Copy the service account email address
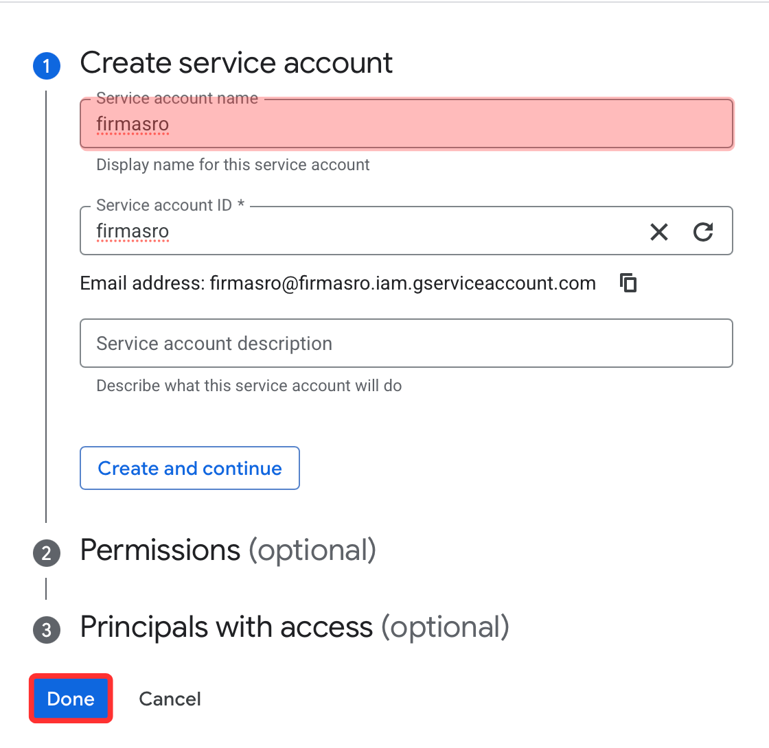Viewport: 769px width, 748px height. (628, 283)
